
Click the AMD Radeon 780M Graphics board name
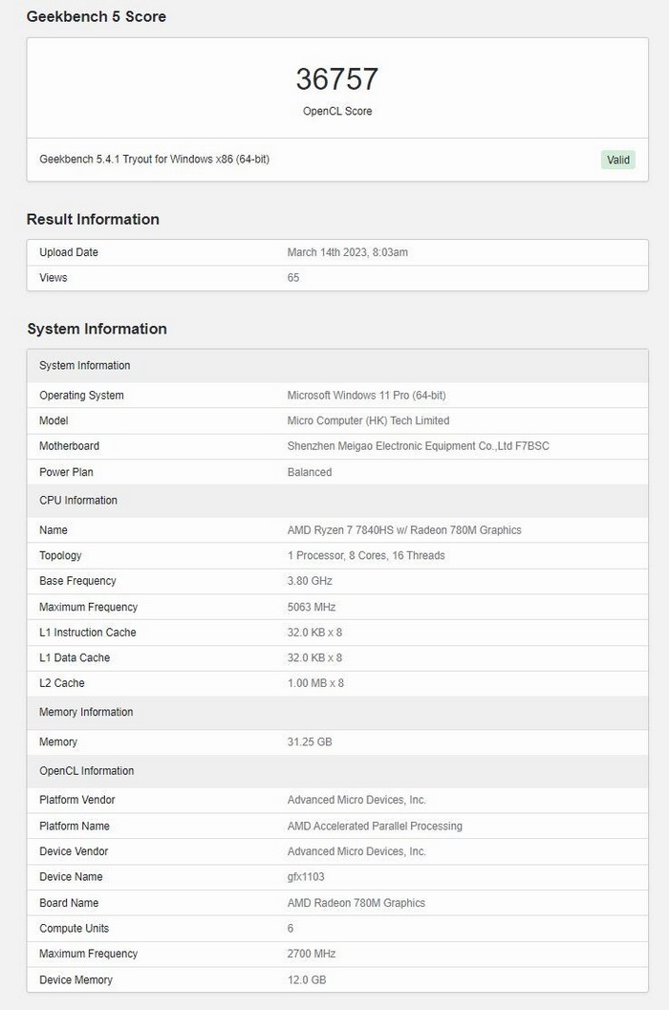[x=356, y=903]
